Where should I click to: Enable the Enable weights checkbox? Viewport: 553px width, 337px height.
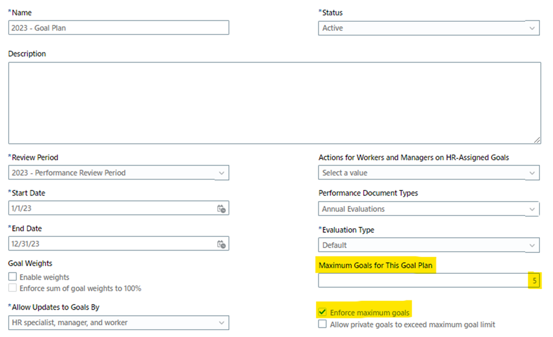coord(13,277)
